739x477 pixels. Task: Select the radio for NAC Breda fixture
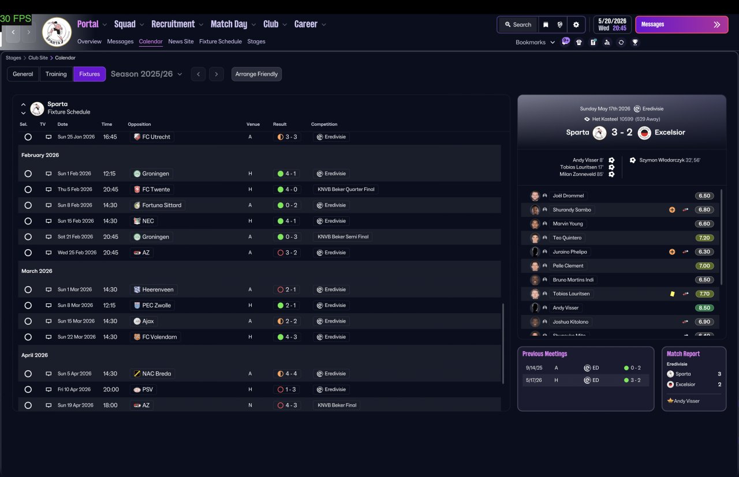click(28, 374)
